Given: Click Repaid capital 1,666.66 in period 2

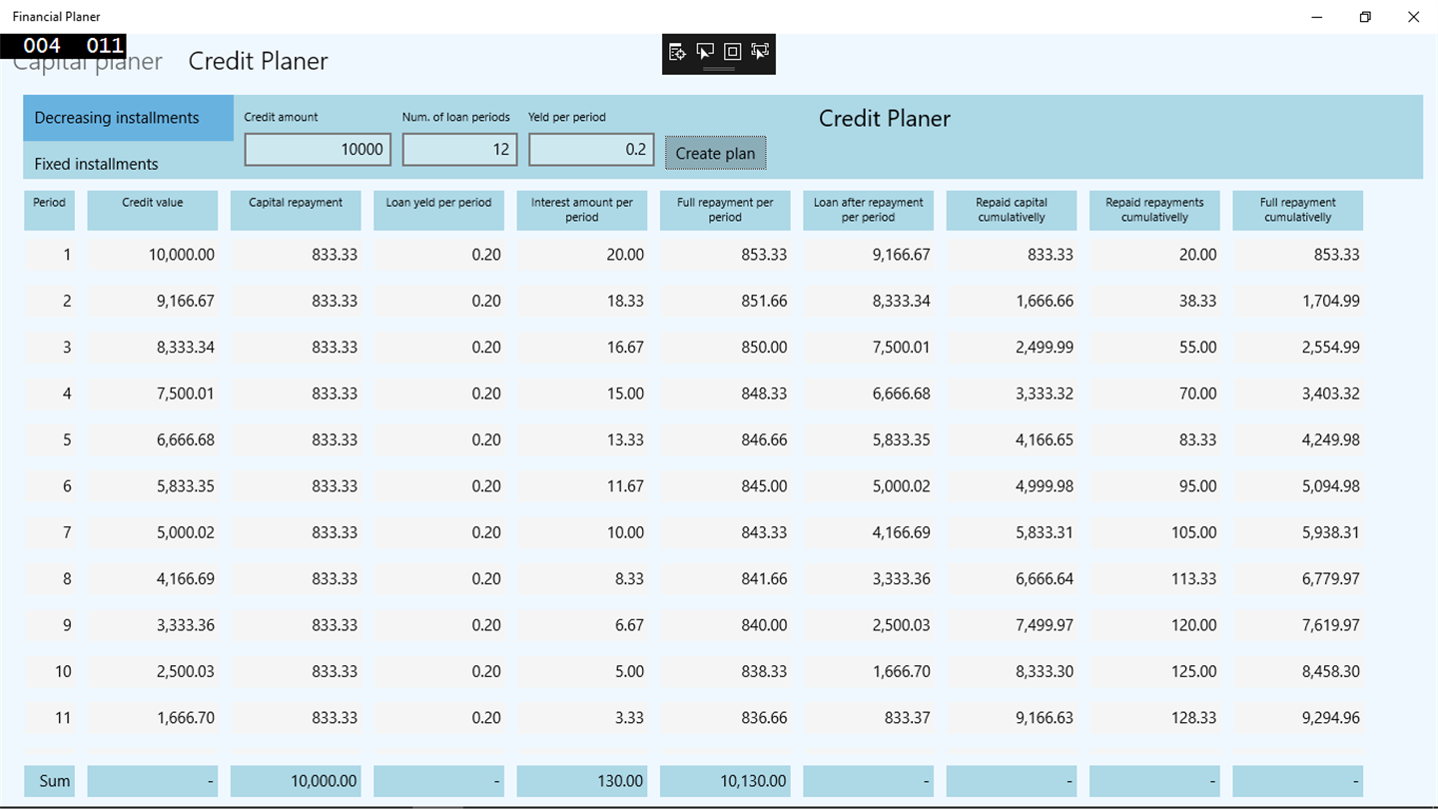Looking at the screenshot, I should coord(1012,301).
